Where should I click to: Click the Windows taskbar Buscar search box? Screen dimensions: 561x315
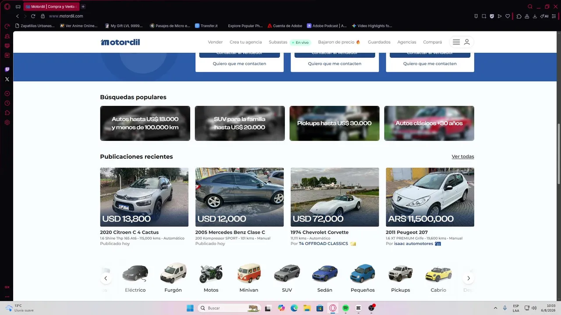[229, 308]
